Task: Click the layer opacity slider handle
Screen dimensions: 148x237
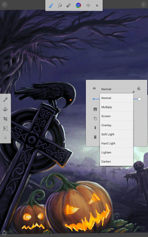Action: pos(139,99)
